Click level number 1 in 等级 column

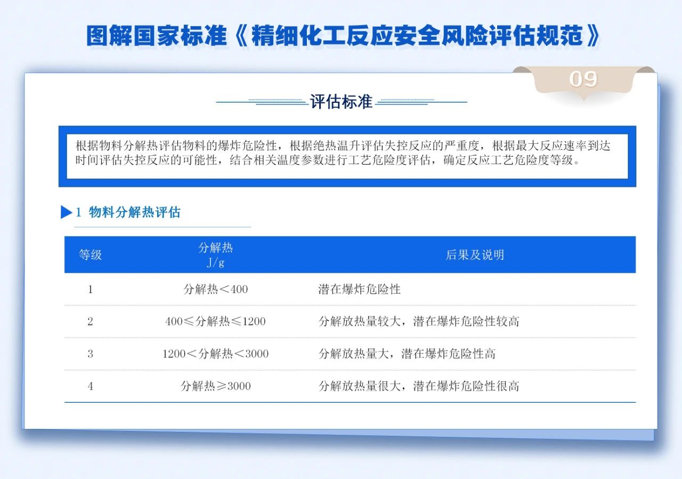90,289
